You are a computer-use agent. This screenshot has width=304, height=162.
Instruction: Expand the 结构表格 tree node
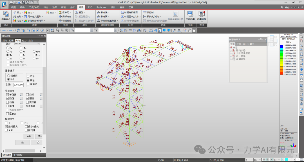click(x=231, y=50)
